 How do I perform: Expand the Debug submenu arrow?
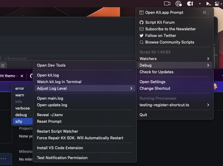tap(208, 65)
